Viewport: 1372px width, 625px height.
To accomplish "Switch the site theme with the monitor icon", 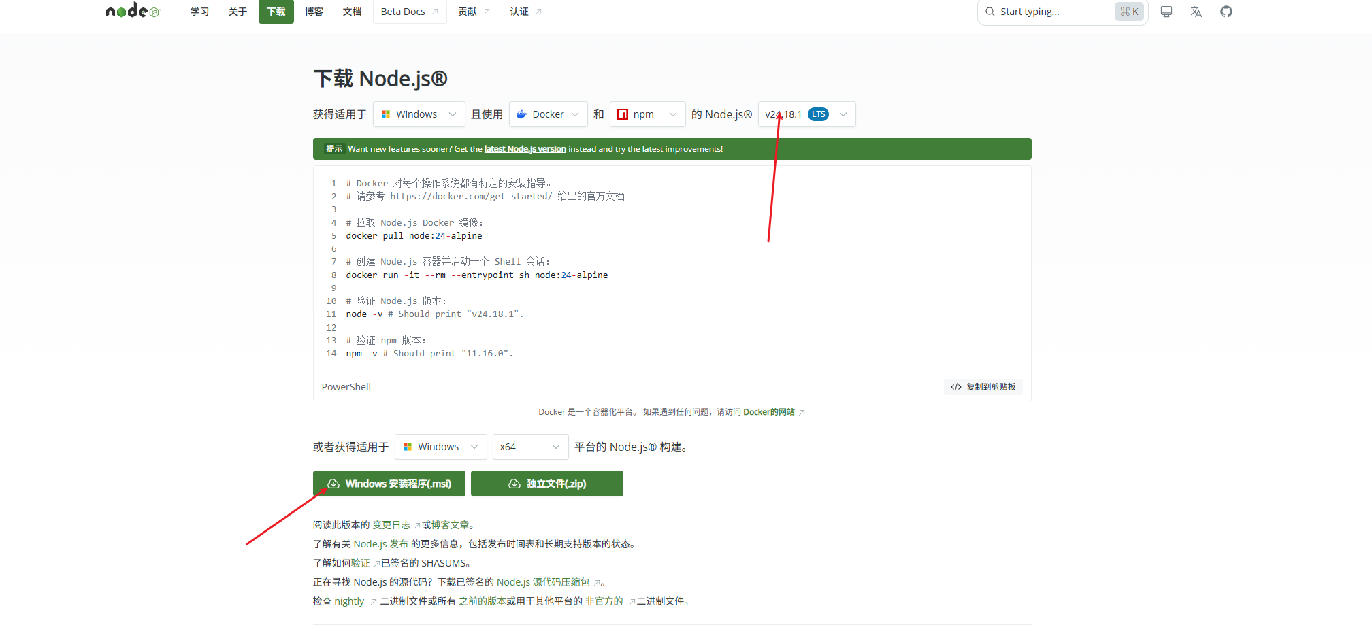I will pyautogui.click(x=1166, y=12).
